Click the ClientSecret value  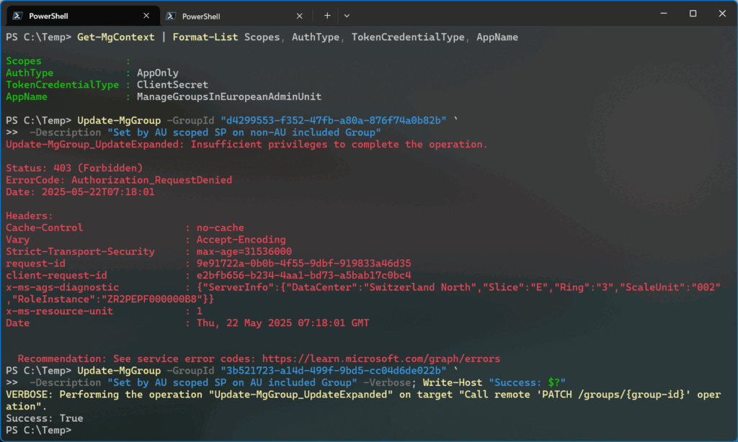(x=172, y=85)
